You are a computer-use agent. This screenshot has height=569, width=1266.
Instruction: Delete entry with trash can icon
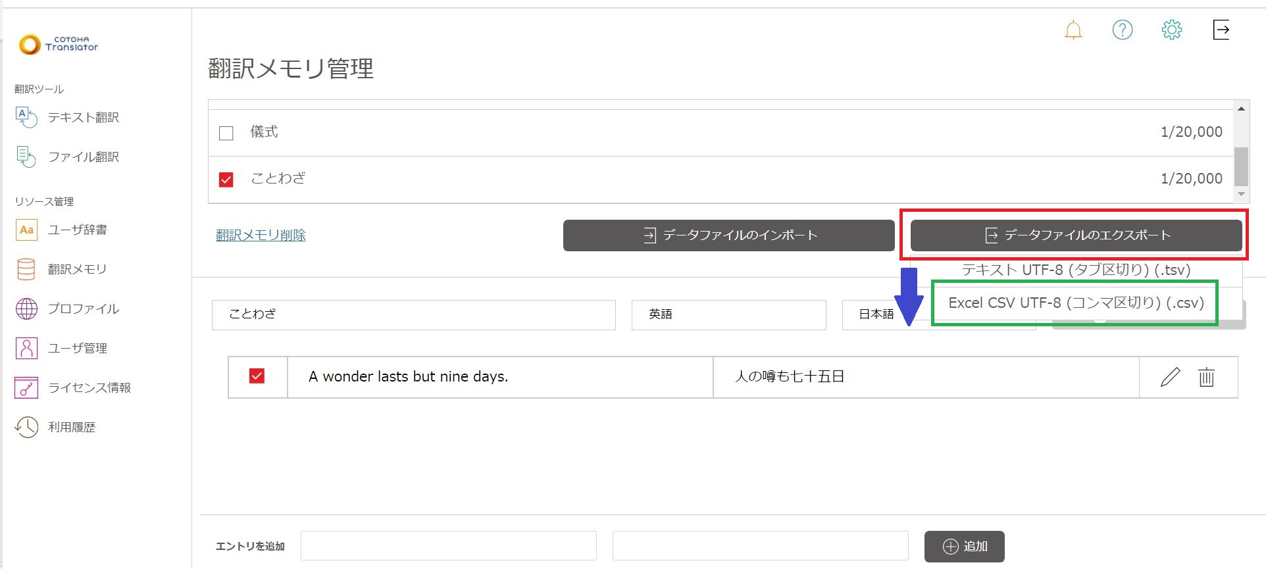click(1206, 377)
